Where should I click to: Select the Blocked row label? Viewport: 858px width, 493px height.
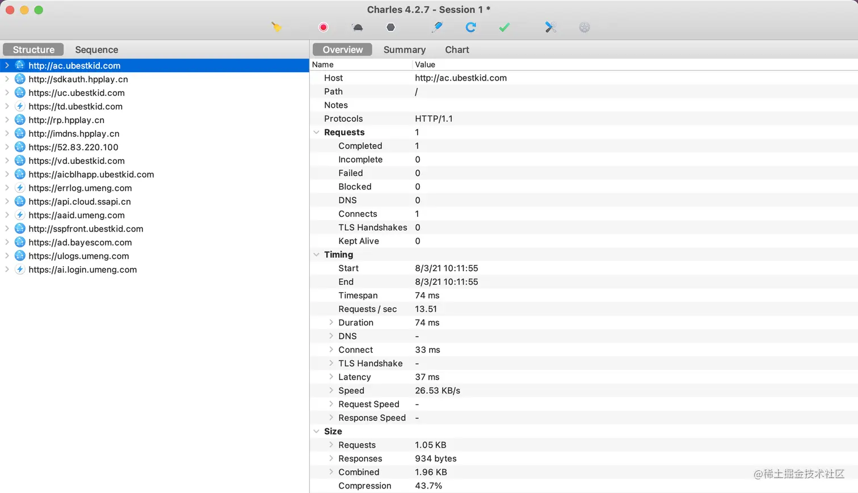[x=355, y=187]
